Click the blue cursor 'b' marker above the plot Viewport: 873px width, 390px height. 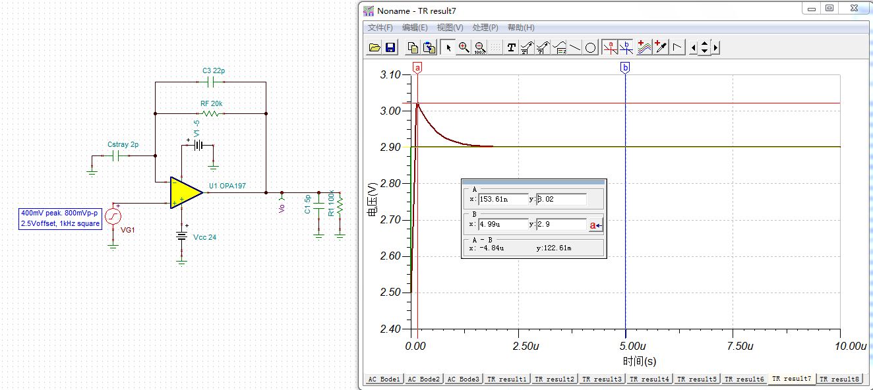coord(625,67)
